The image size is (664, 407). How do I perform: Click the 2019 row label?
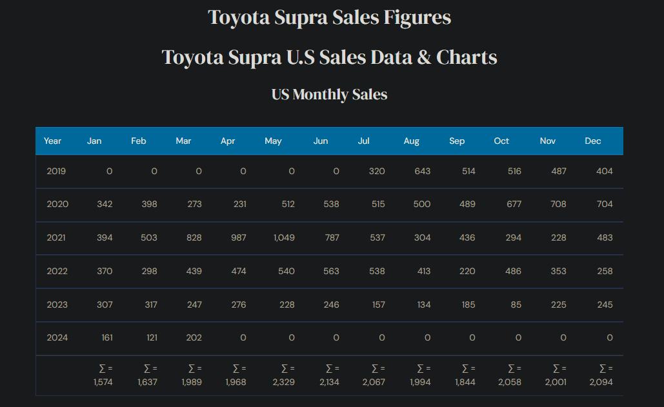[x=56, y=172]
